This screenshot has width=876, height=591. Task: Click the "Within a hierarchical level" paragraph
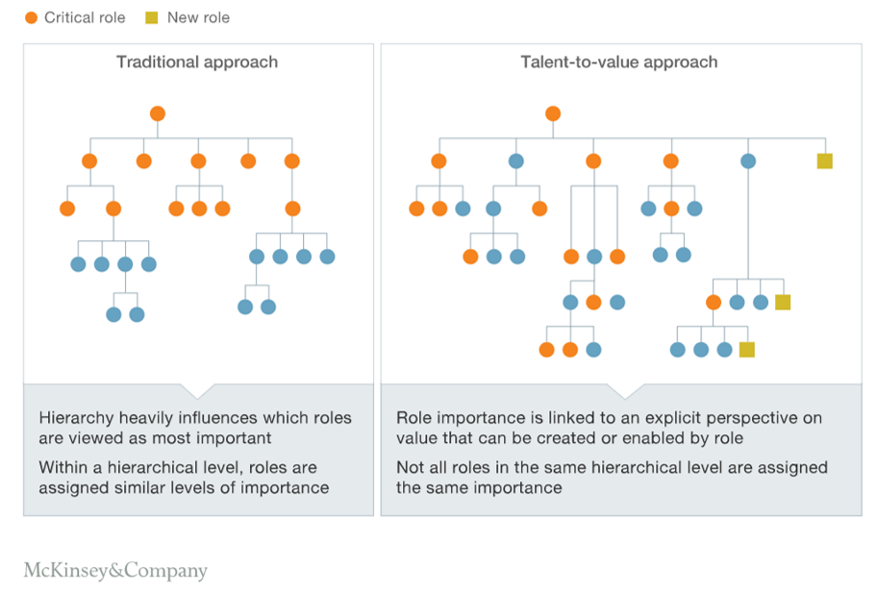[184, 478]
